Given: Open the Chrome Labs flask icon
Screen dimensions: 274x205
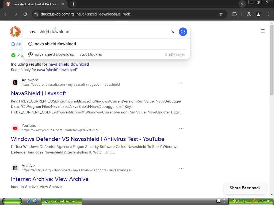Looking at the screenshot, I should (249, 14).
